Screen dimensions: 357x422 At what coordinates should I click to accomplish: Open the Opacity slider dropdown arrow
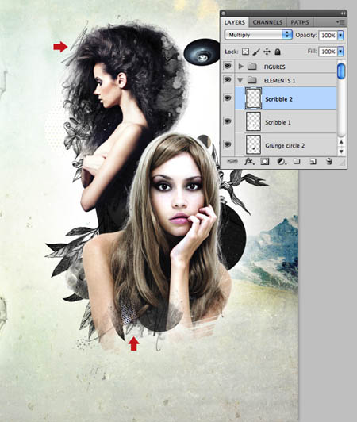[340, 35]
